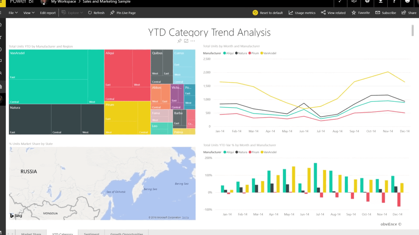Toggle the Aliqui series in chart legend

point(228,53)
